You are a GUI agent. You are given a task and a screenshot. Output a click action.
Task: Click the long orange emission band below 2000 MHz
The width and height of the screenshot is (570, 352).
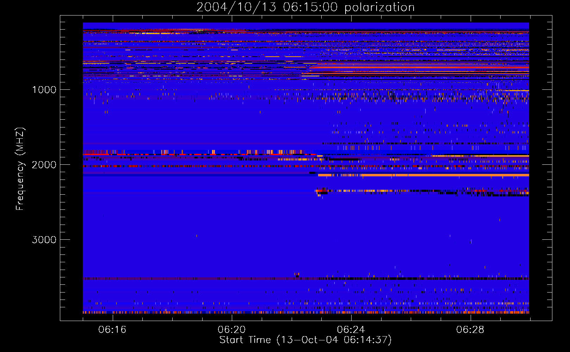coord(423,175)
